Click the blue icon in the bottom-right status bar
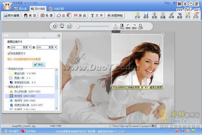202x135 pixels. click(x=182, y=131)
